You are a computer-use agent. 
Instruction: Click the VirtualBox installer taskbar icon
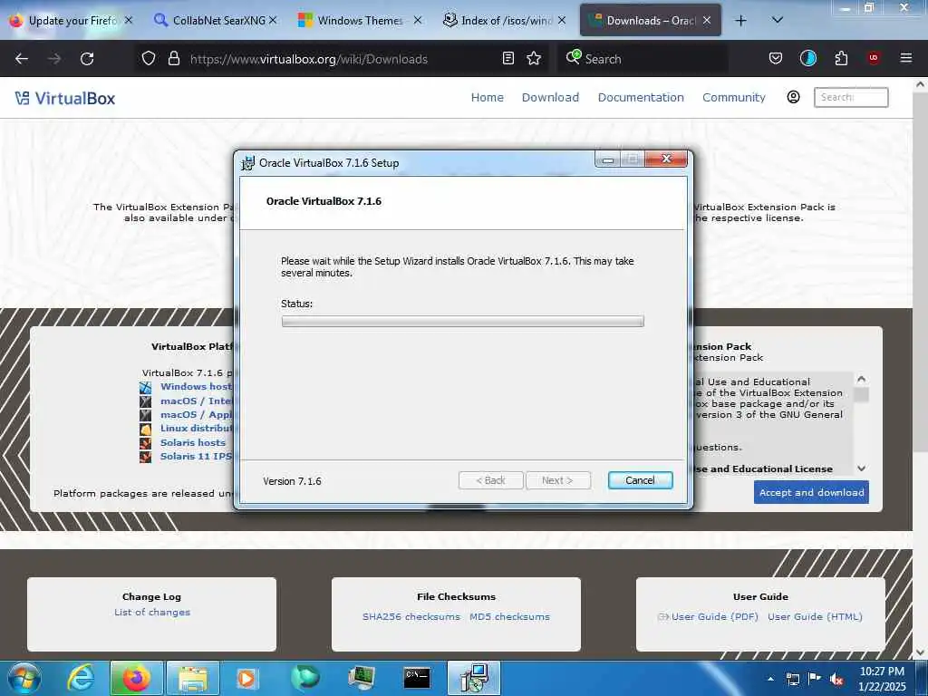[x=473, y=678]
